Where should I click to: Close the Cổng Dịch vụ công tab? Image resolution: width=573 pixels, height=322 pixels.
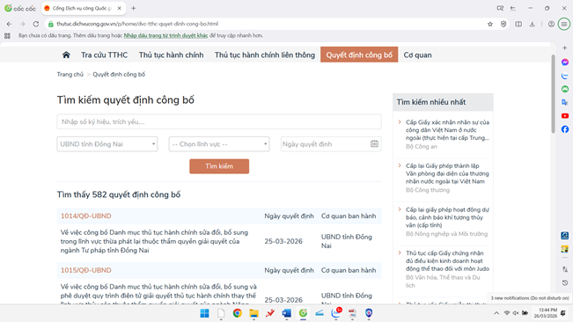pos(119,8)
